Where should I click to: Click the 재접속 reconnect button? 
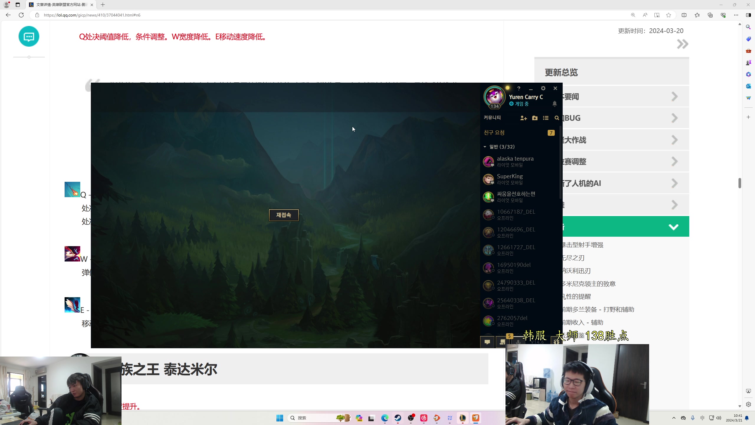click(284, 215)
